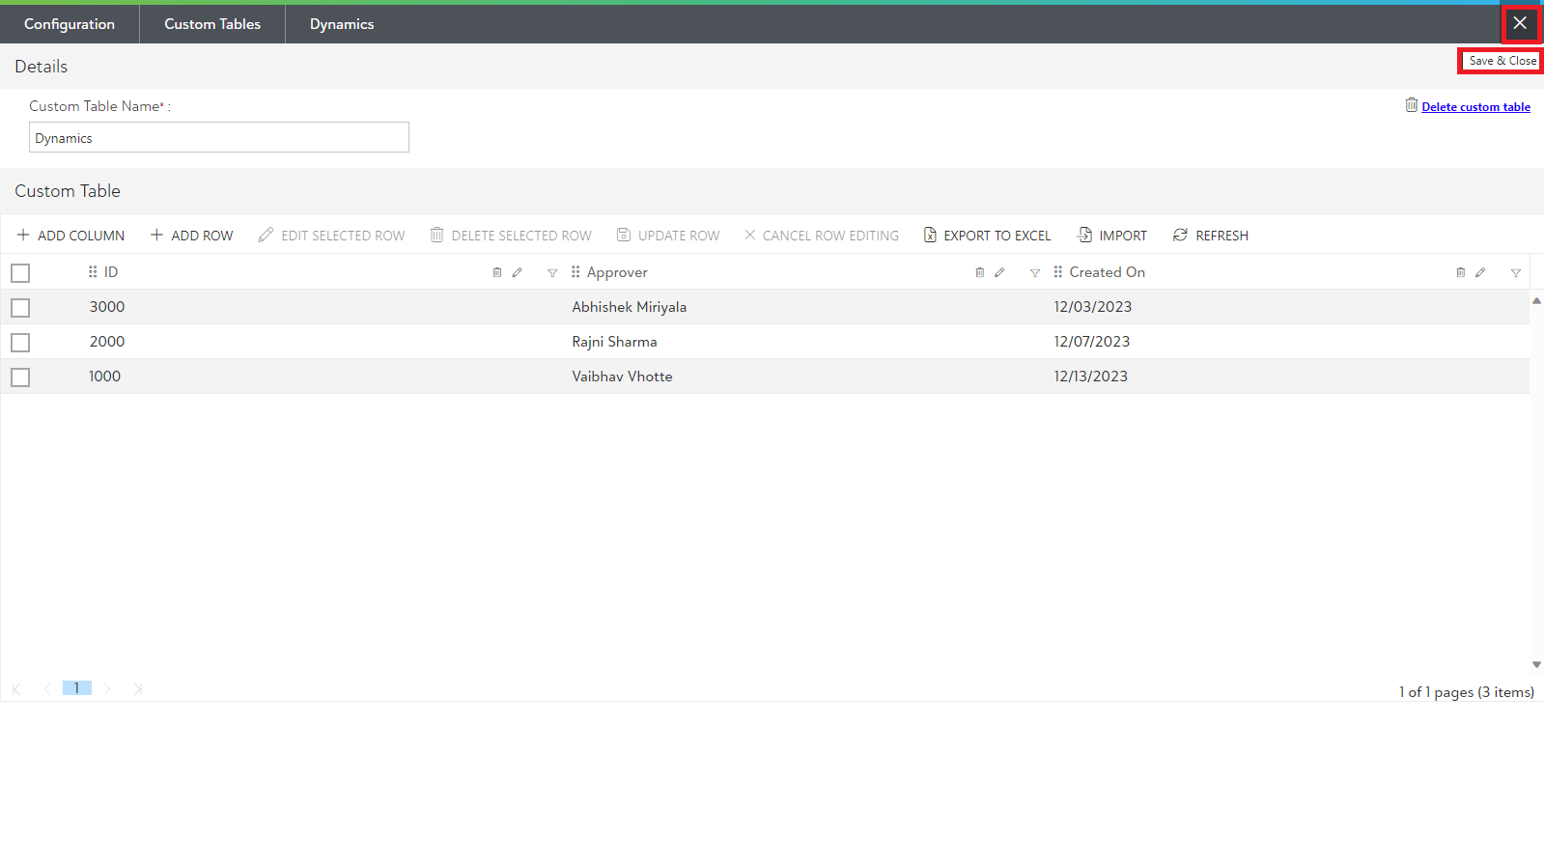
Task: Add a new row to the table
Action: pyautogui.click(x=191, y=236)
